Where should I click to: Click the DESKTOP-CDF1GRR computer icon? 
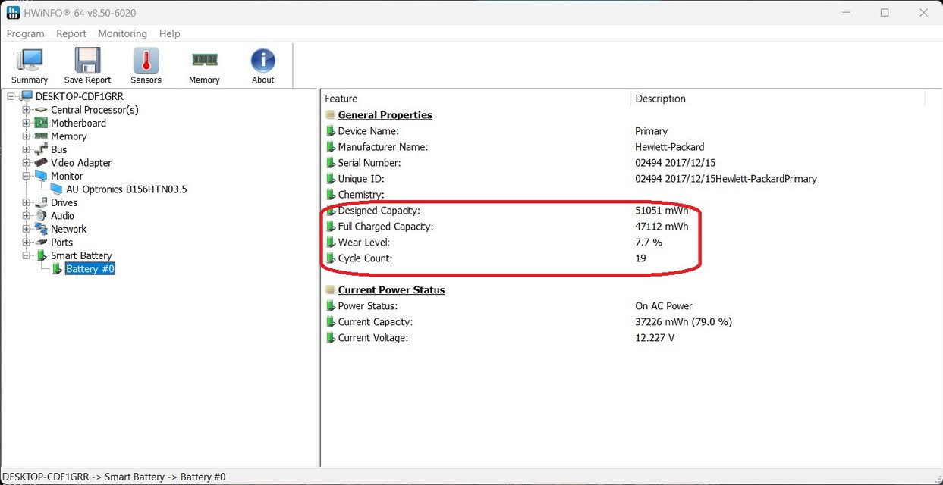[27, 96]
